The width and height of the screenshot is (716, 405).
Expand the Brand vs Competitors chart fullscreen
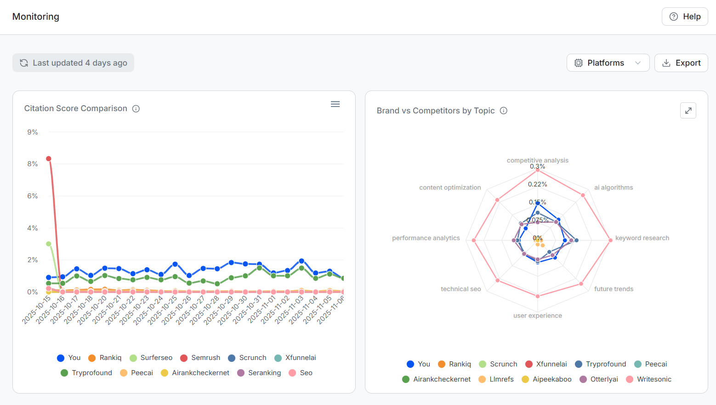[688, 111]
